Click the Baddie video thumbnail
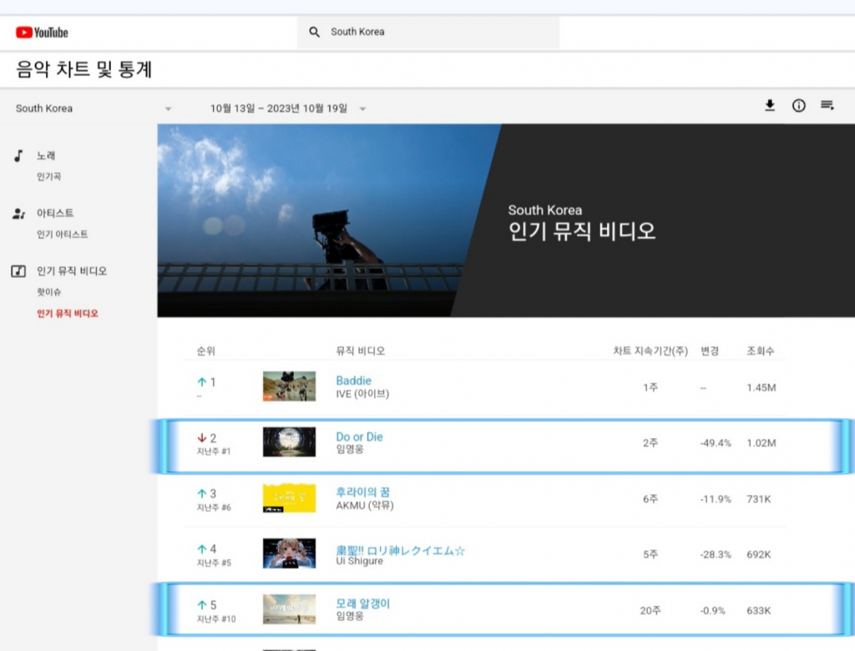Screen dimensions: 855x651 [x=289, y=386]
